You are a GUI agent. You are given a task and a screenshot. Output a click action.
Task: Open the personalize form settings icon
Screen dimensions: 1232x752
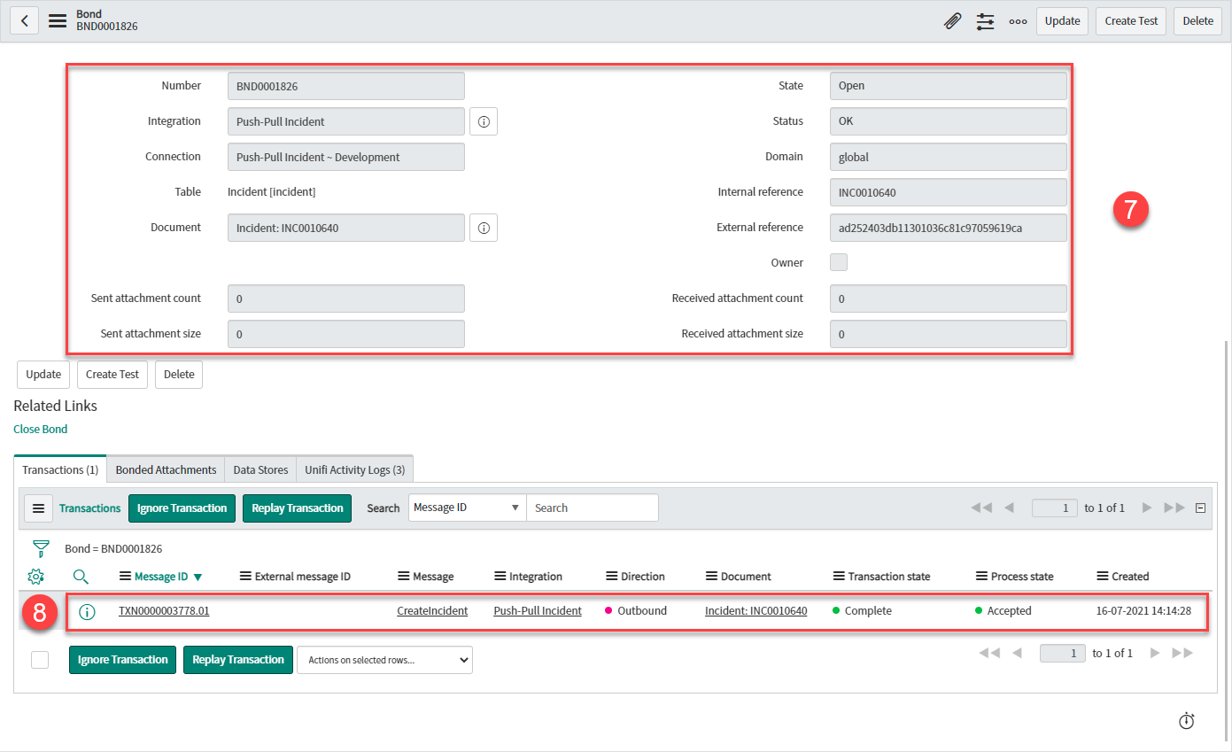[986, 20]
